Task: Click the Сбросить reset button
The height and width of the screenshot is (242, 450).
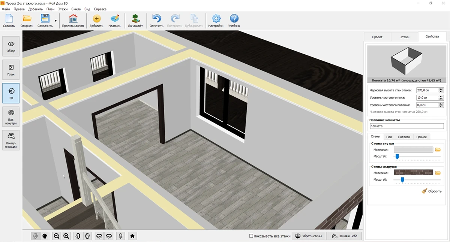Action: pyautogui.click(x=432, y=191)
